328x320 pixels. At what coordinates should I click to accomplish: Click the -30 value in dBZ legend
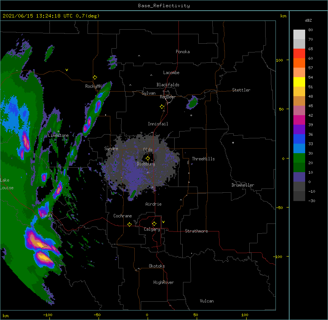click(x=312, y=201)
